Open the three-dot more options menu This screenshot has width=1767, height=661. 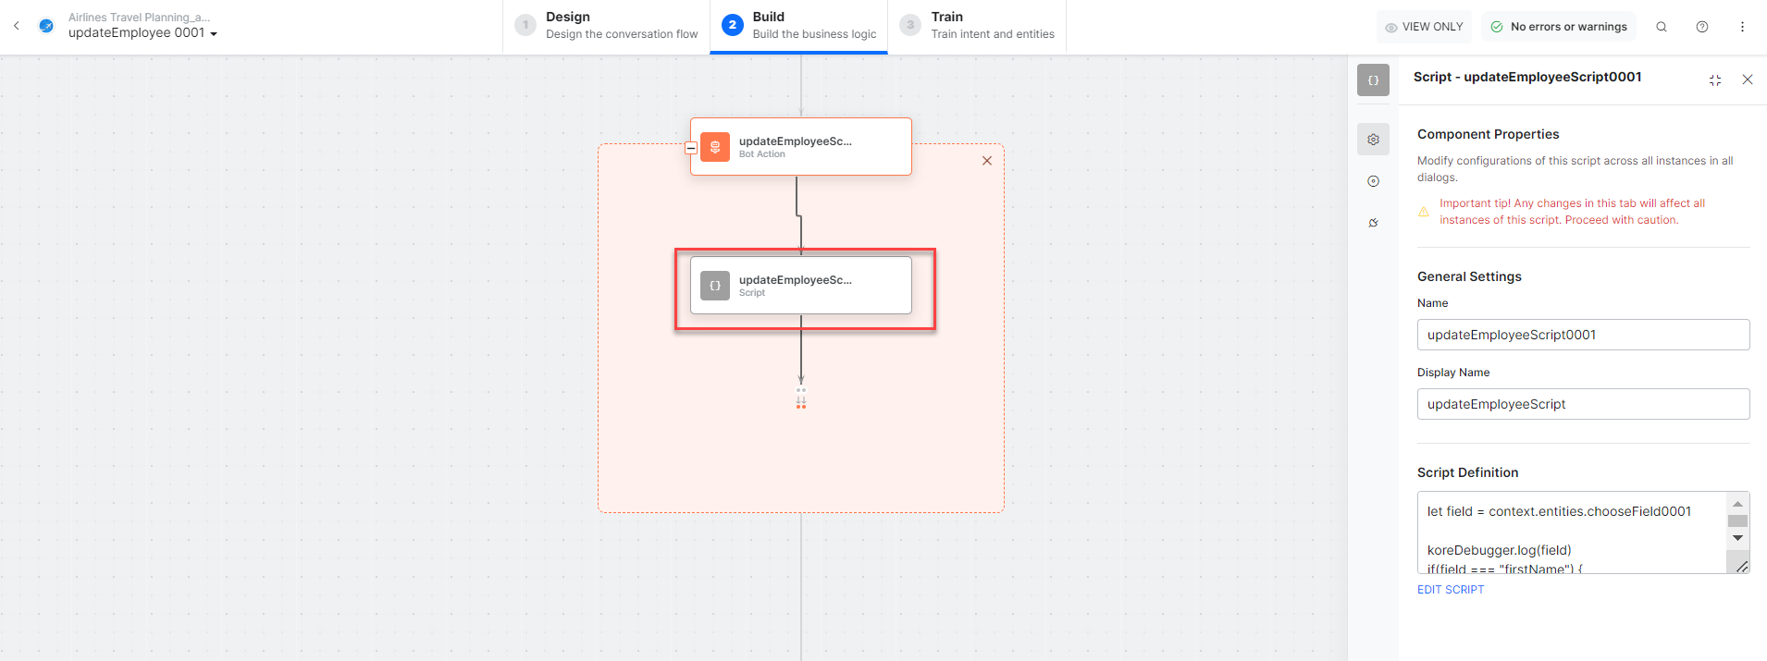(1742, 27)
